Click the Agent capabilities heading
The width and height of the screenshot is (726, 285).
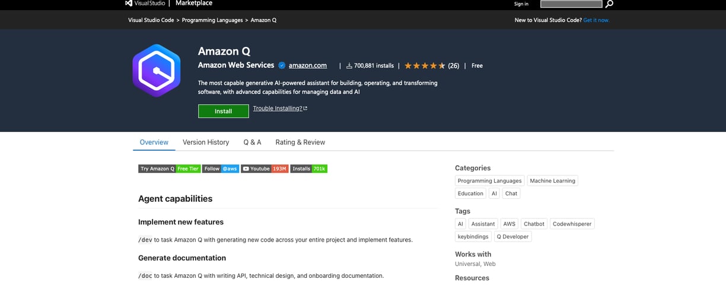point(175,199)
